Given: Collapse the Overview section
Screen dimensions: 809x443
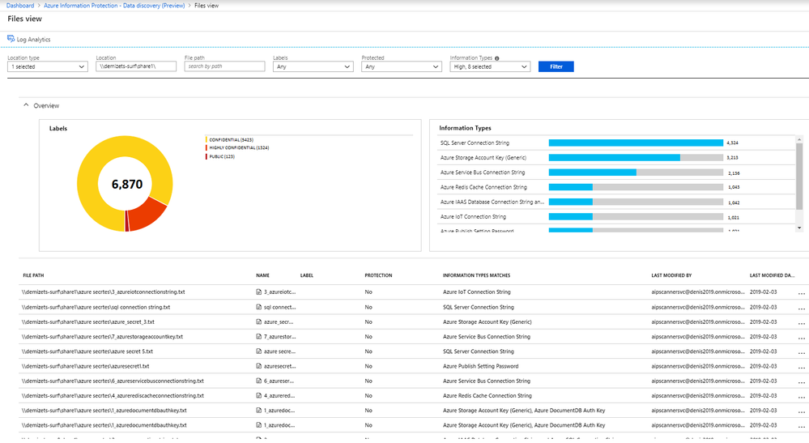Looking at the screenshot, I should pyautogui.click(x=26, y=105).
